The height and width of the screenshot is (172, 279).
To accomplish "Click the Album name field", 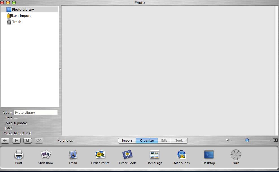I will tap(36, 112).
